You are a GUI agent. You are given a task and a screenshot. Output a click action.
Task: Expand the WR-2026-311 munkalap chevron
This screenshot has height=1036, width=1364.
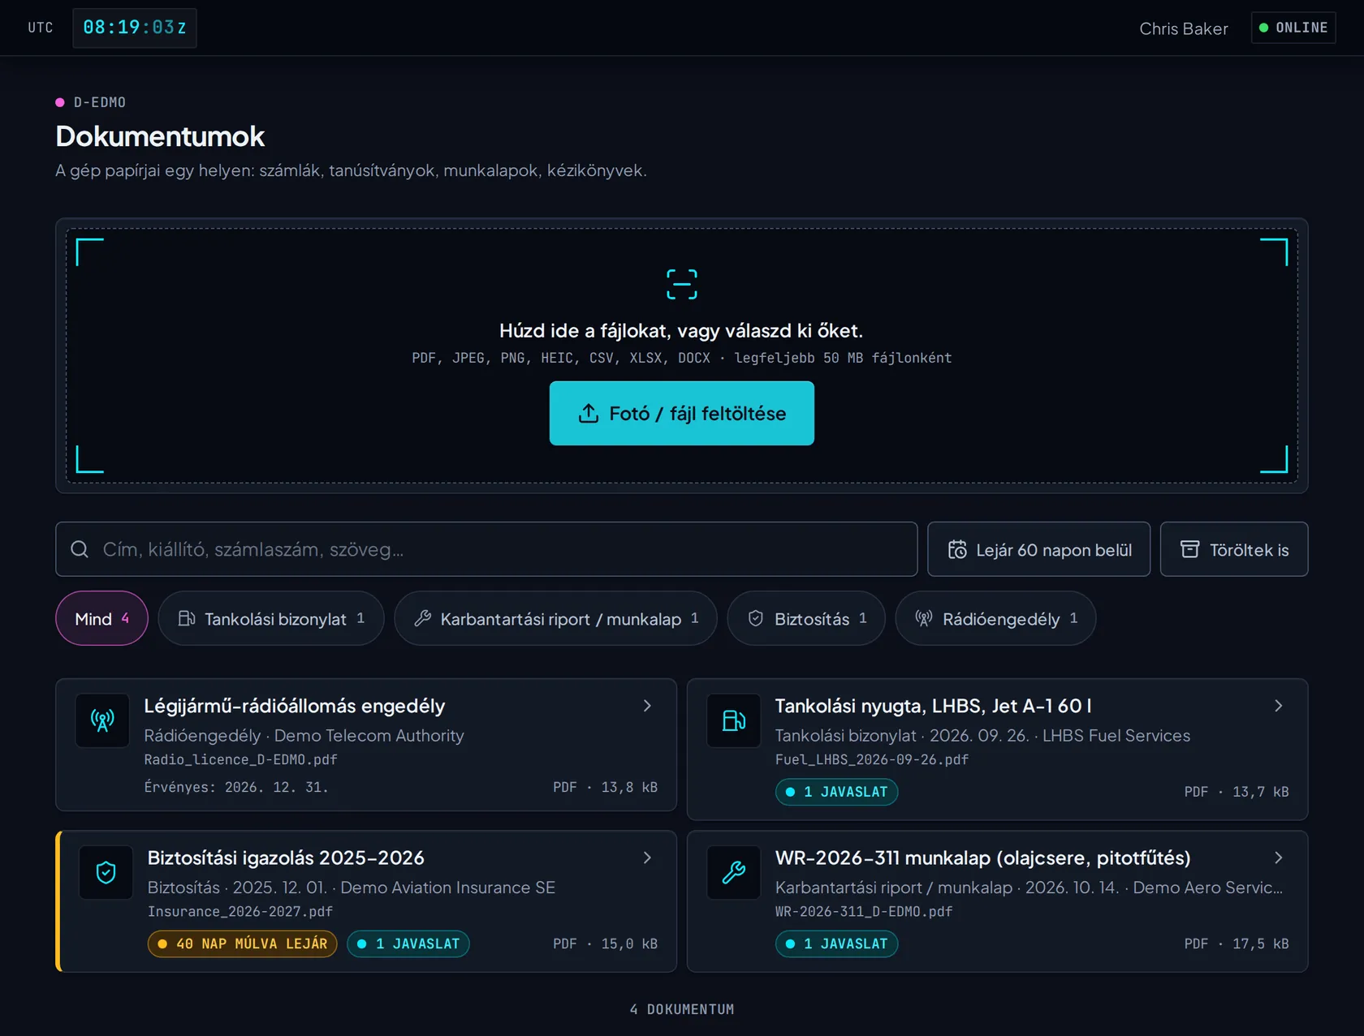[1278, 858]
